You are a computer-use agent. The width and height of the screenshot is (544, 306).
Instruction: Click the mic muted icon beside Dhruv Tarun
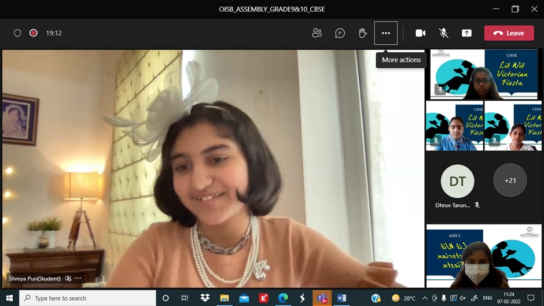tap(477, 205)
